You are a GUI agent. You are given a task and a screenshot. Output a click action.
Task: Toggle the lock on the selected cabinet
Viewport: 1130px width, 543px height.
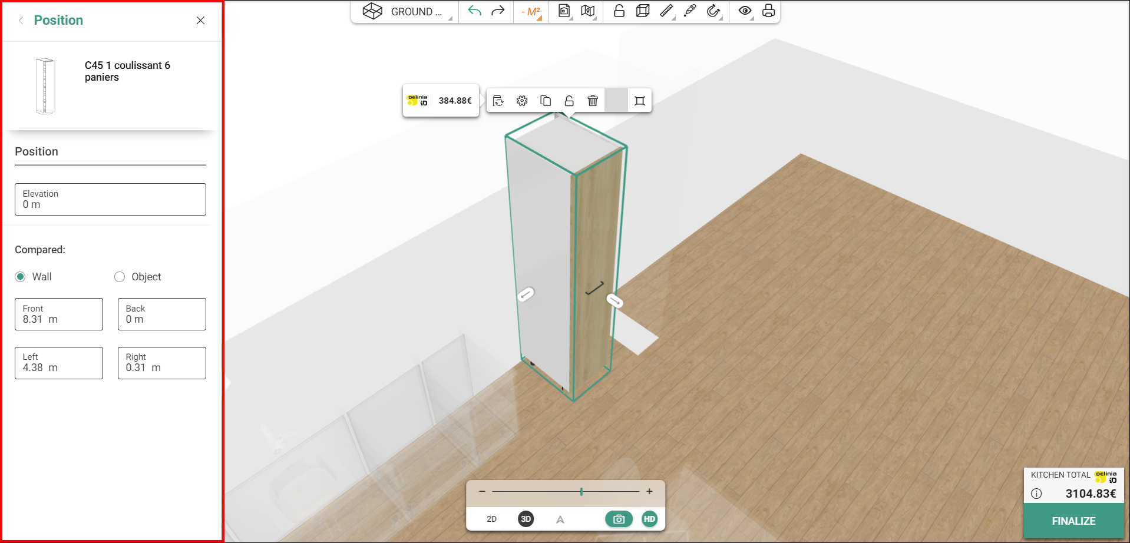click(x=569, y=101)
